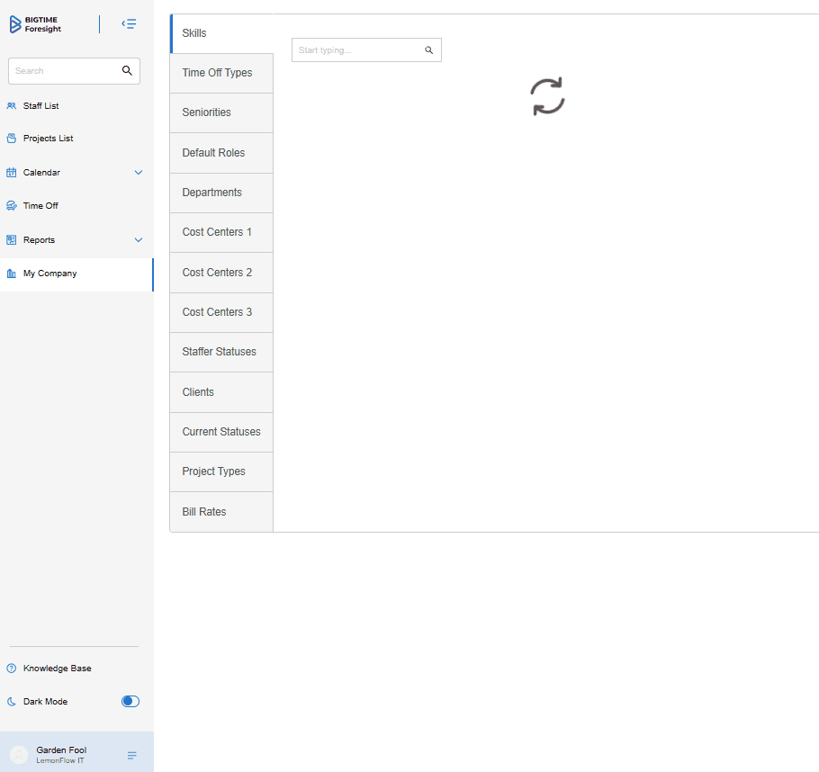Open the user menu lines icon
819x772 pixels.
(x=132, y=755)
